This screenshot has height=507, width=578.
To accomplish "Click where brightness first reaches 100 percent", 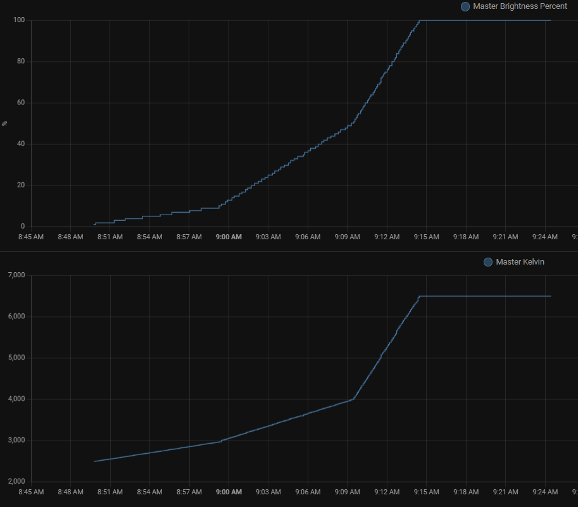I will click(420, 20).
